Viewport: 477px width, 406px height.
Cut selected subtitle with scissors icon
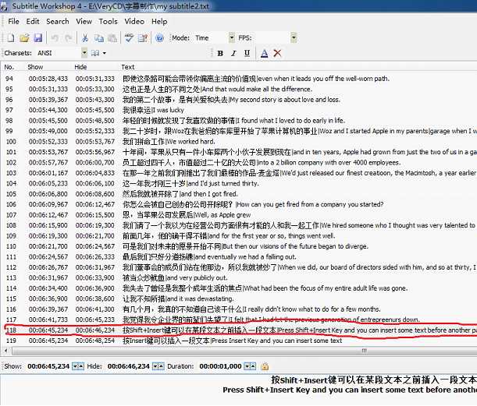85,38
